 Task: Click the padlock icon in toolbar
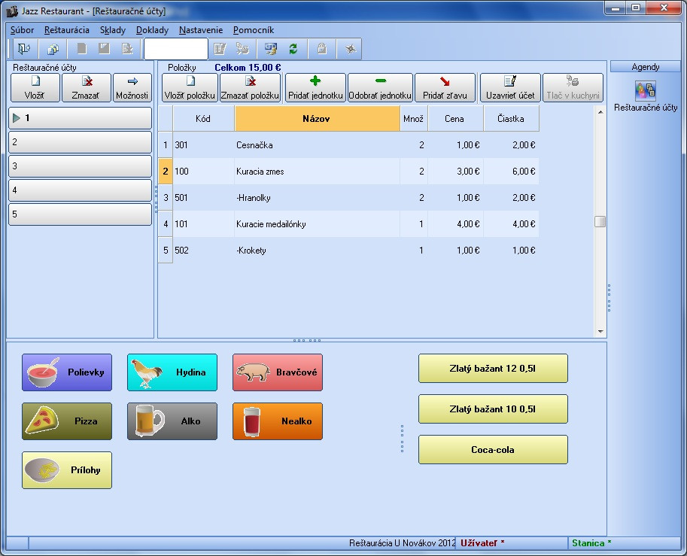322,49
